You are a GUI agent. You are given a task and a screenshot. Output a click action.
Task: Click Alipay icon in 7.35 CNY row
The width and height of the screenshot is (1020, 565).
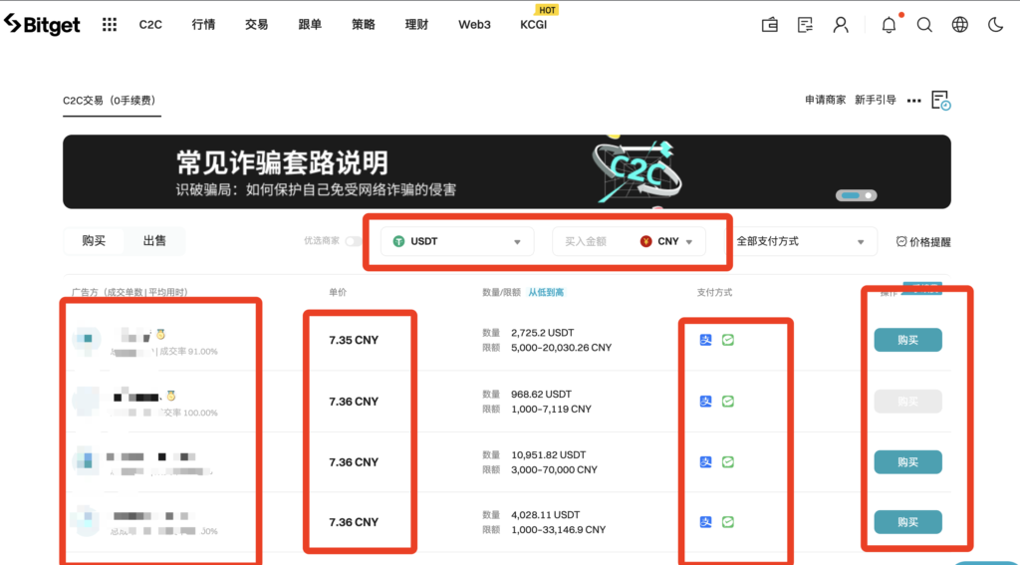[x=706, y=340]
